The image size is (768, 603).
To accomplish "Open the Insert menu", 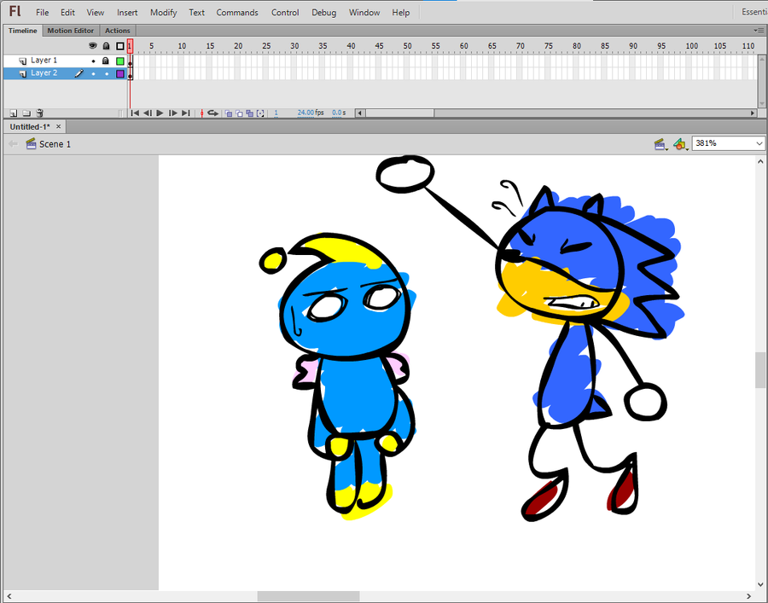I will point(127,12).
